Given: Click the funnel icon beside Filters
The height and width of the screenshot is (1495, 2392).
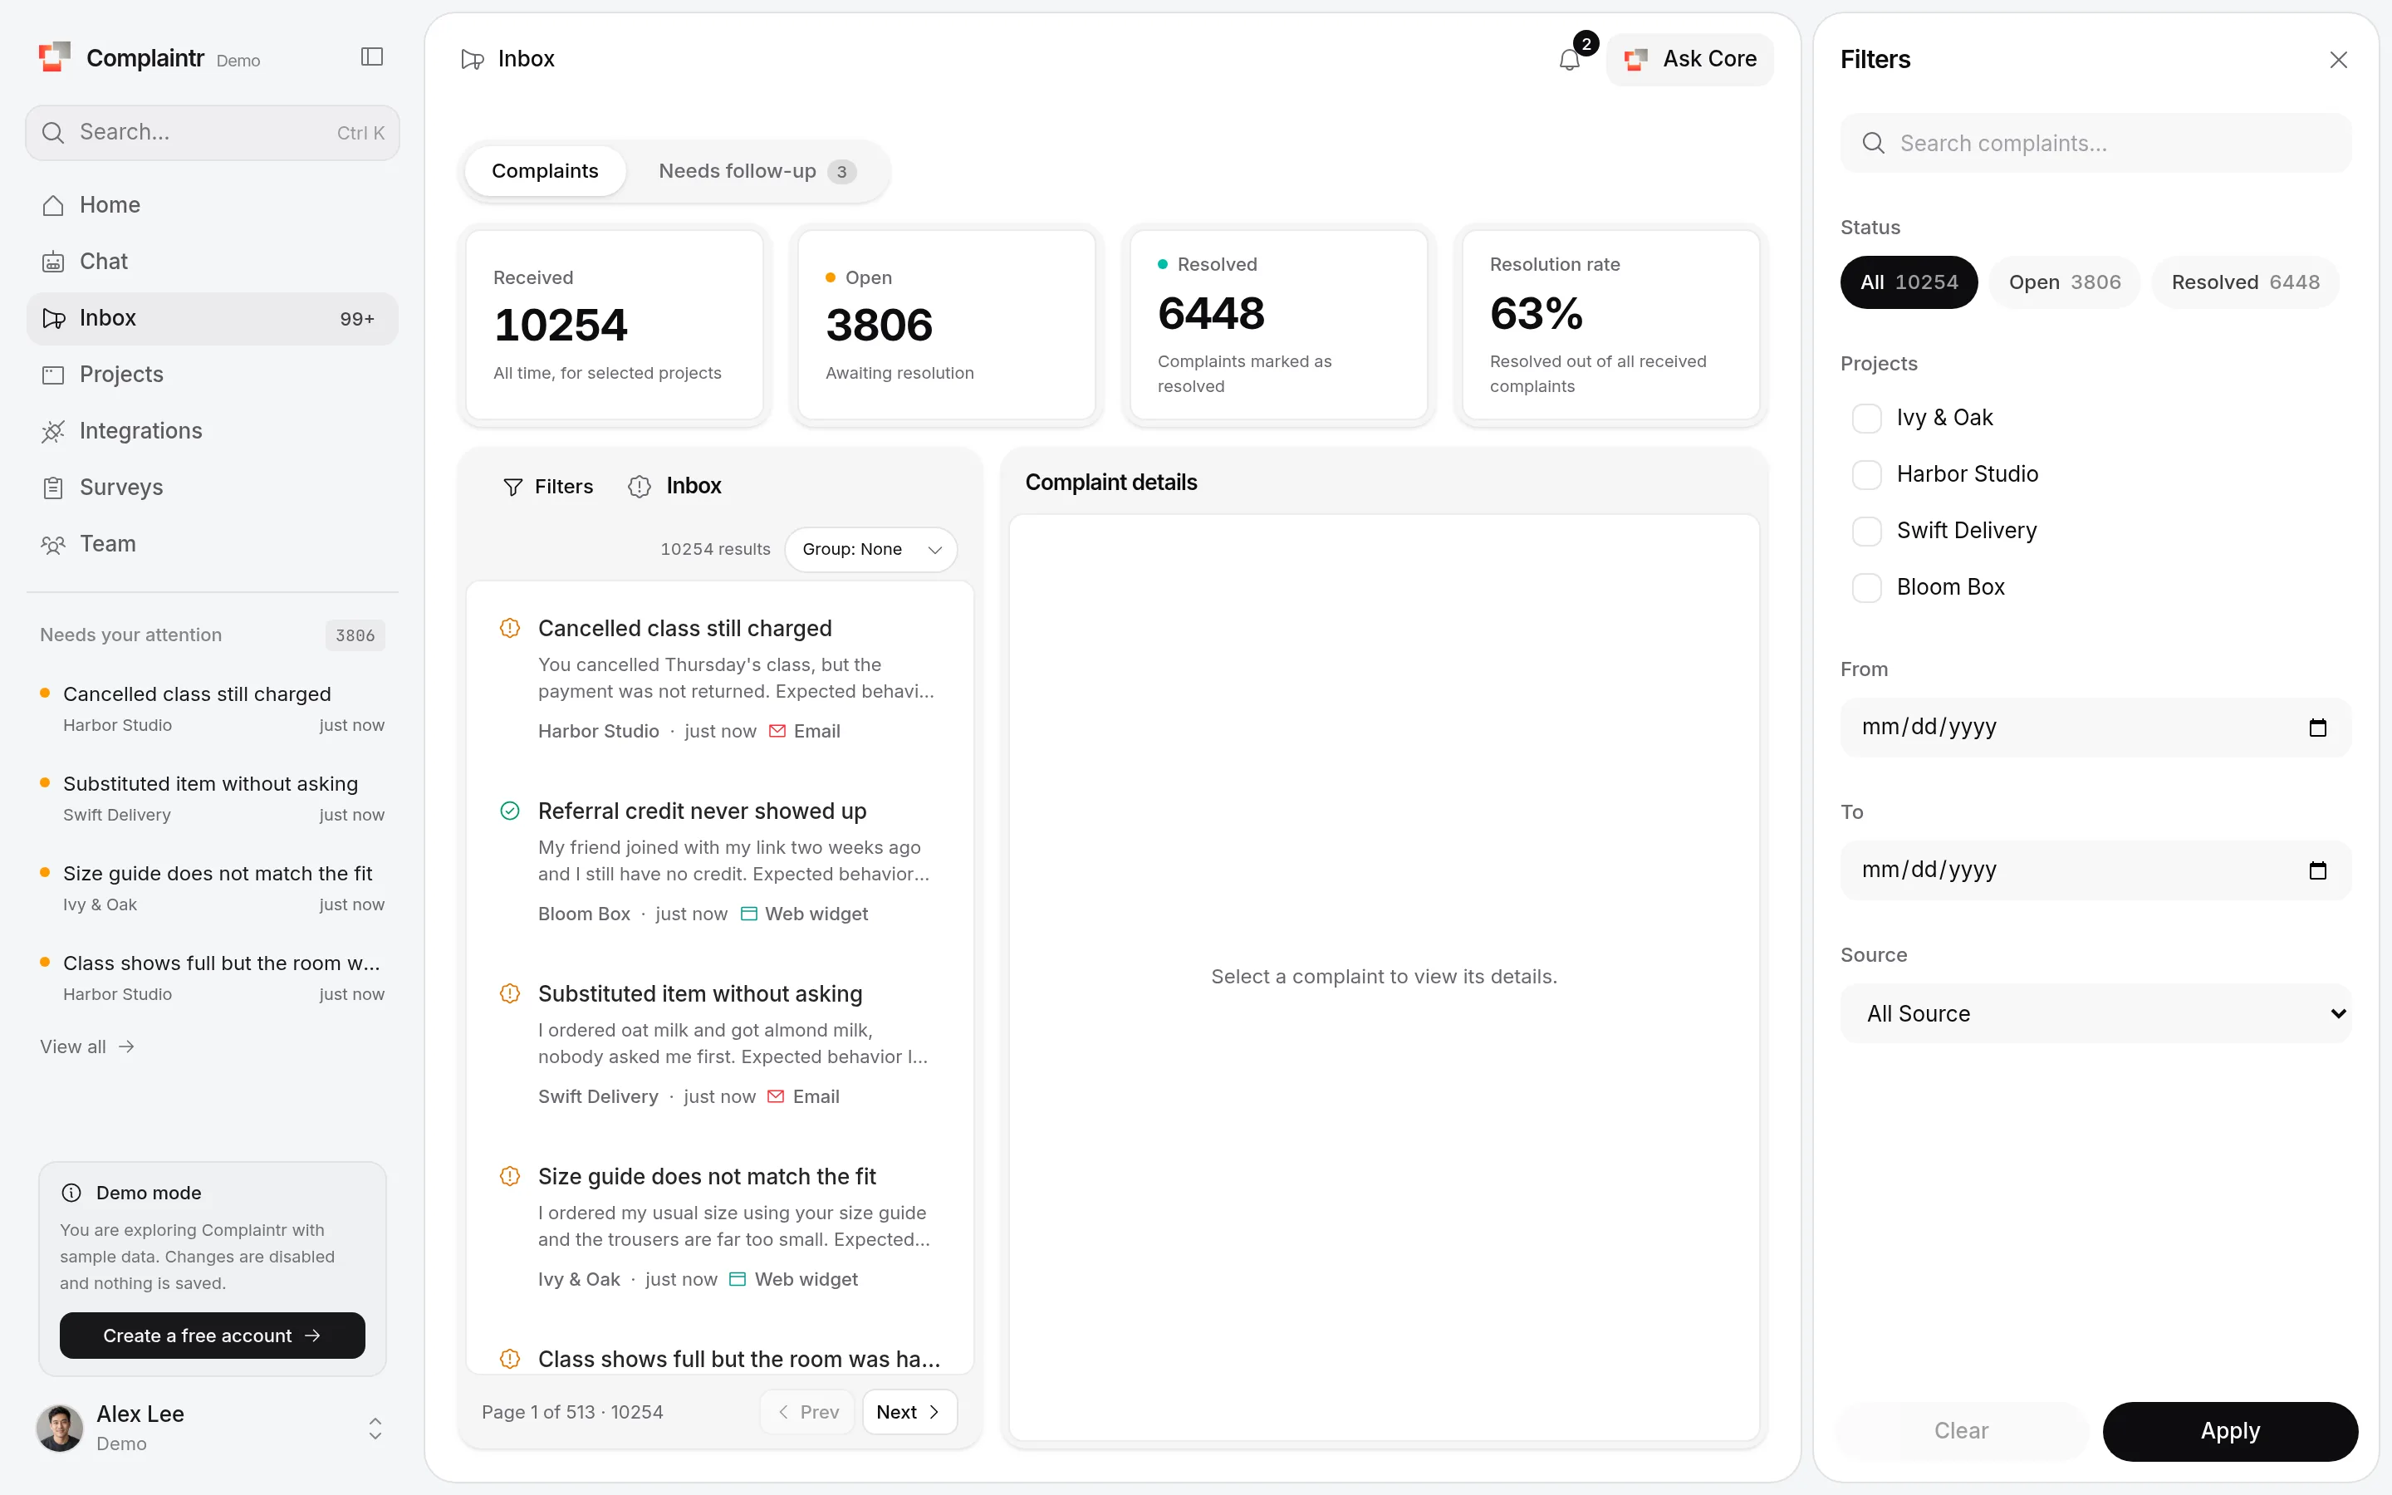Looking at the screenshot, I should (x=513, y=487).
